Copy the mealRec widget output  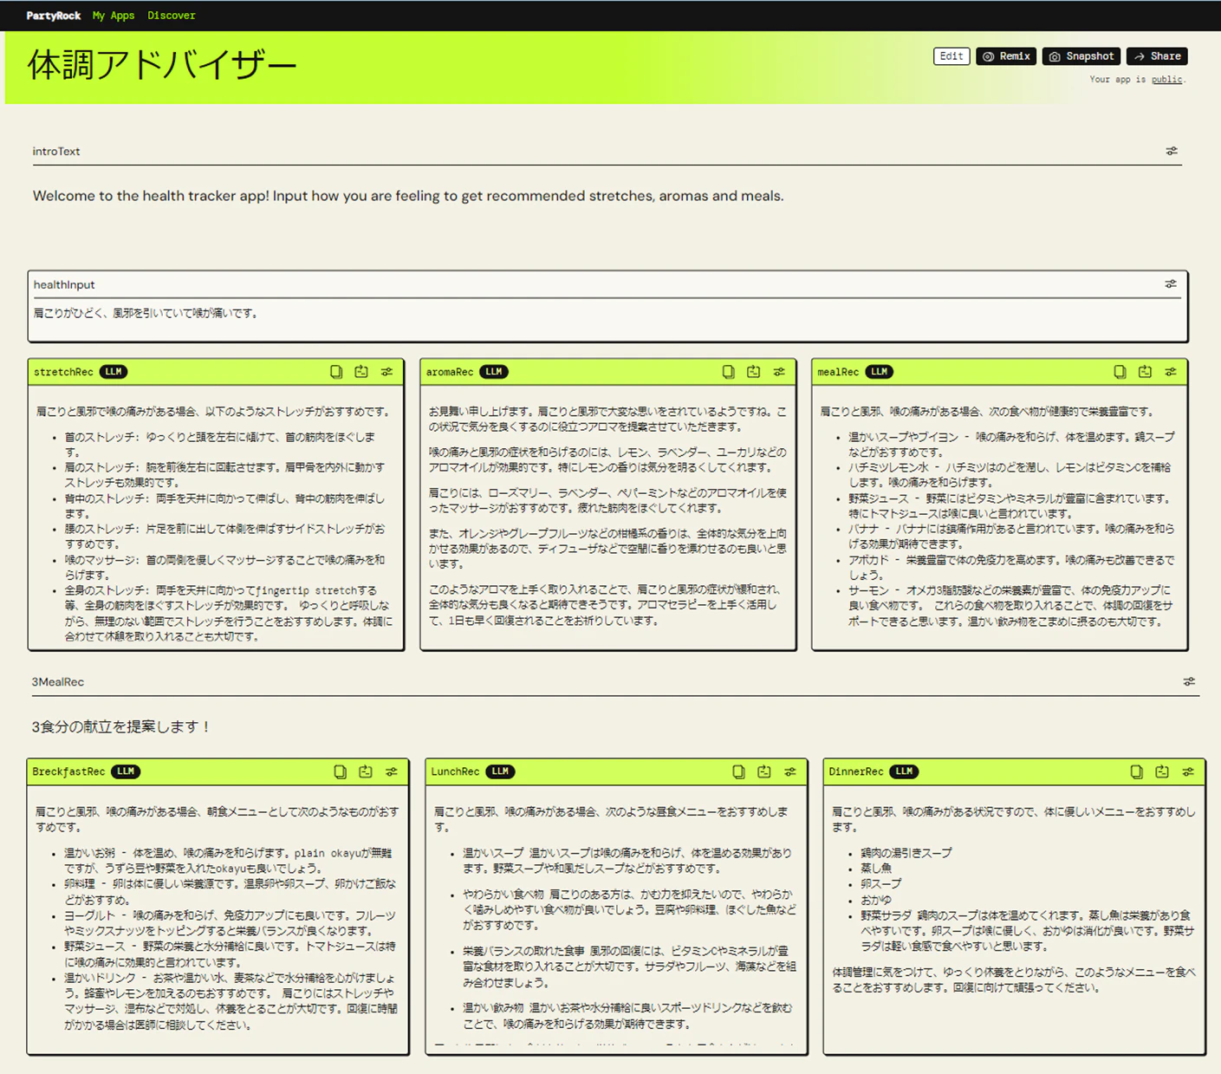click(1120, 372)
